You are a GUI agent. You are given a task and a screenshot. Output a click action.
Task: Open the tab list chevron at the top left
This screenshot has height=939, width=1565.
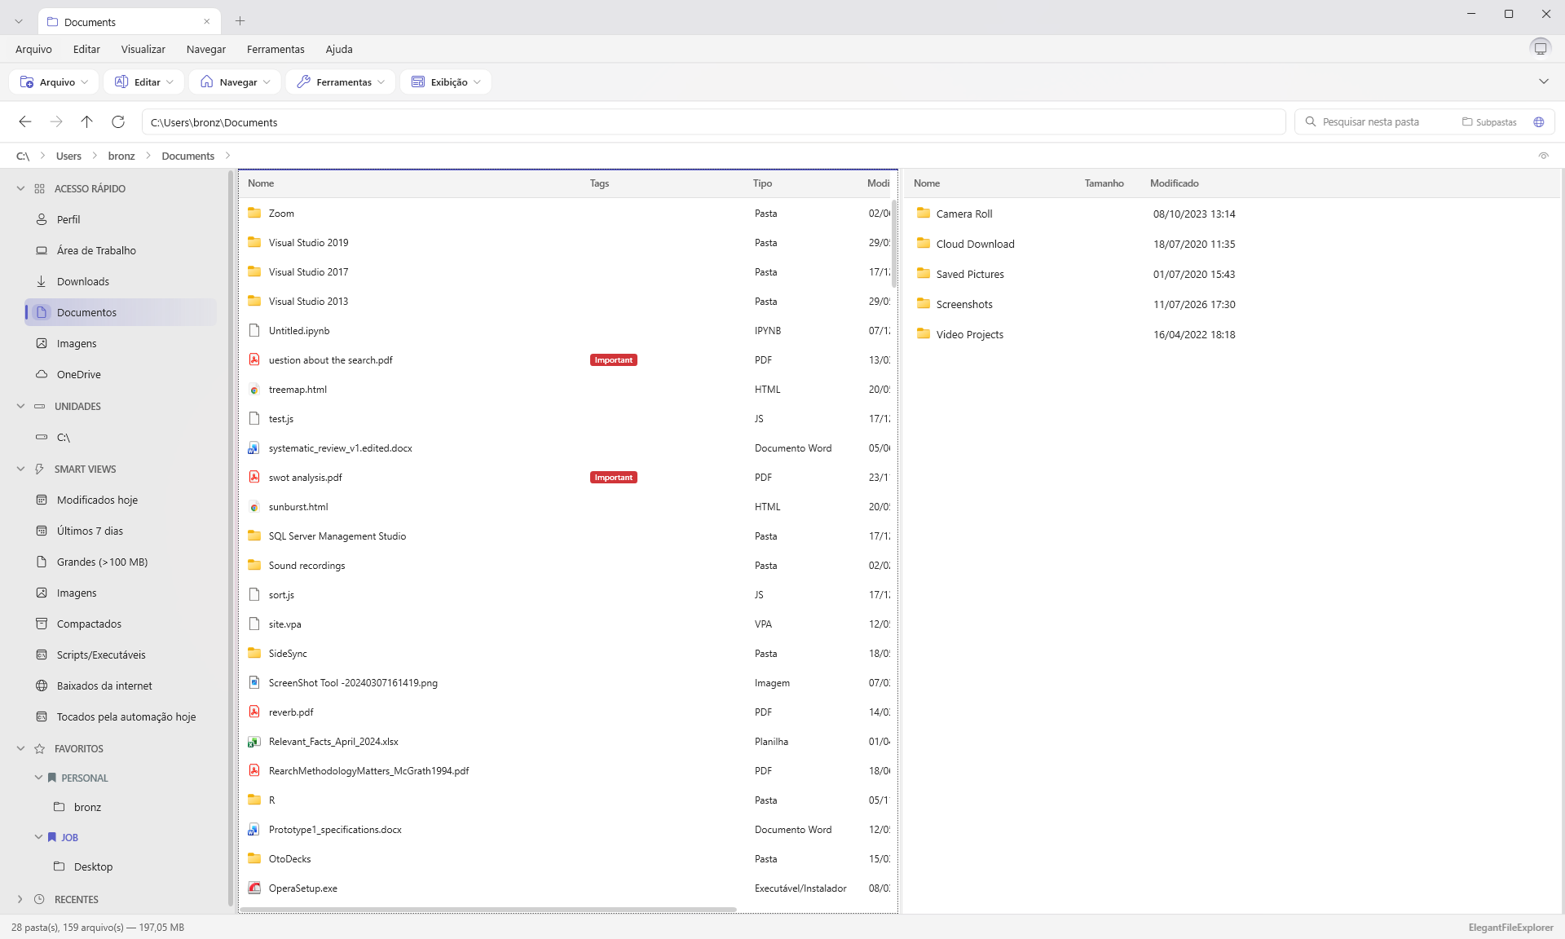[19, 21]
